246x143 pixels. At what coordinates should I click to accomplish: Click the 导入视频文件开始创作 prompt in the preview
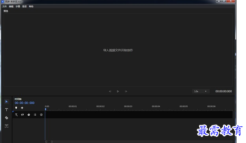pyautogui.click(x=118, y=50)
